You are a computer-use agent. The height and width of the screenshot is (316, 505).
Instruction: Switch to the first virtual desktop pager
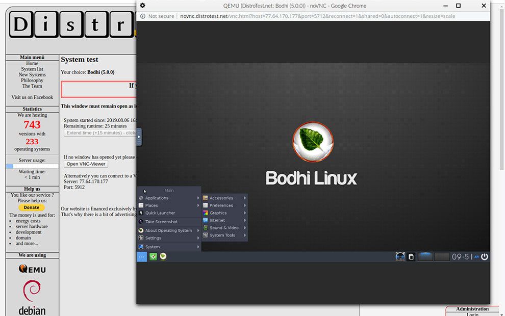pyautogui.click(x=425, y=256)
